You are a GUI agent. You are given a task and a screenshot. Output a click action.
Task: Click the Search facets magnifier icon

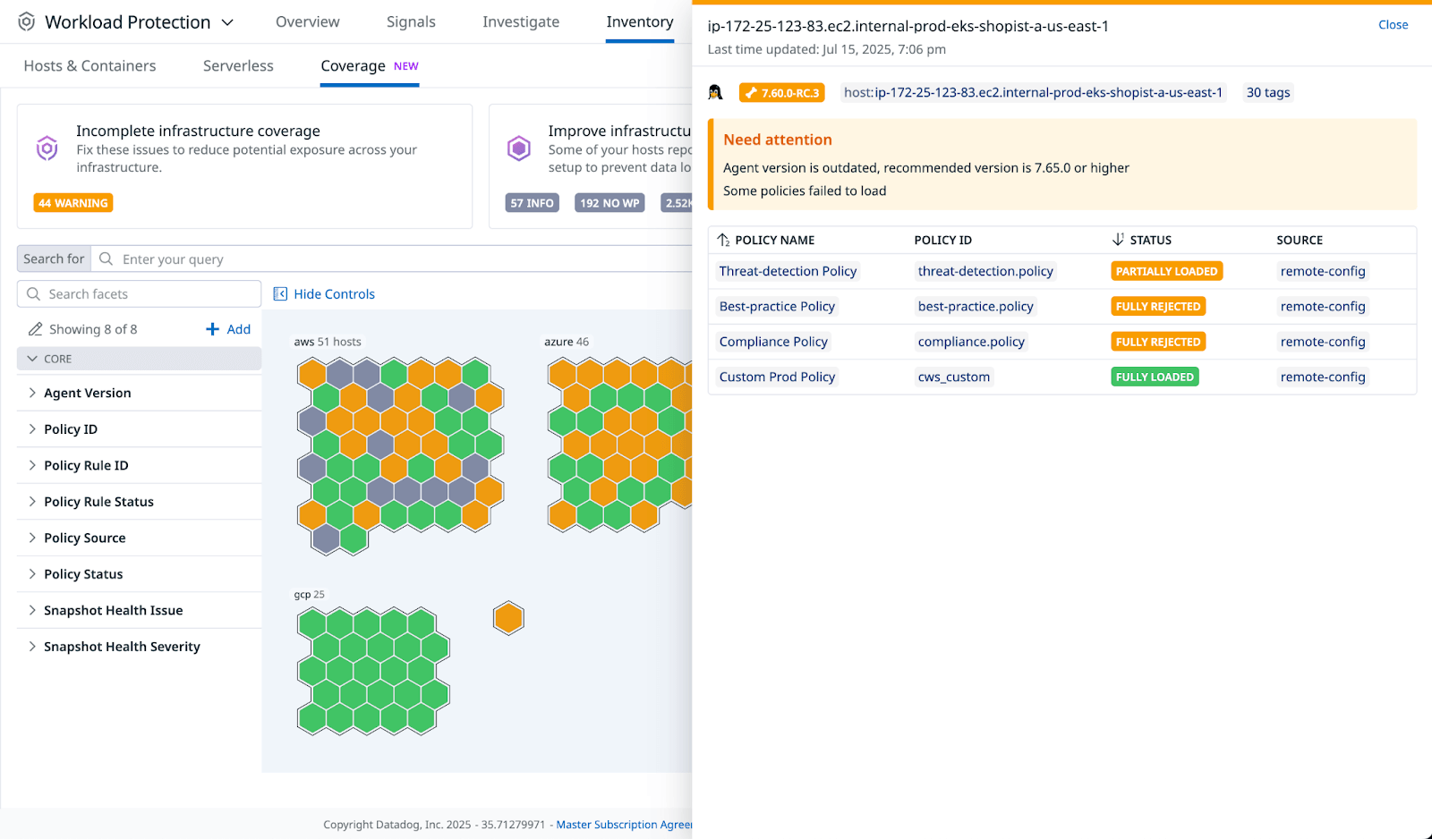pyautogui.click(x=34, y=294)
